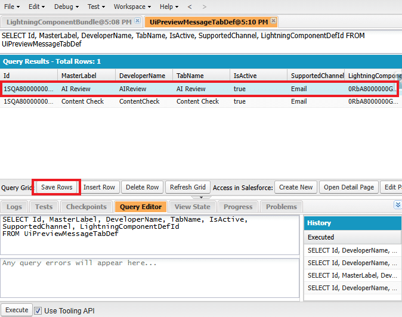
Task: Select the UiPreviewMessageTabDef@5:10 PM tab
Action: (x=209, y=22)
